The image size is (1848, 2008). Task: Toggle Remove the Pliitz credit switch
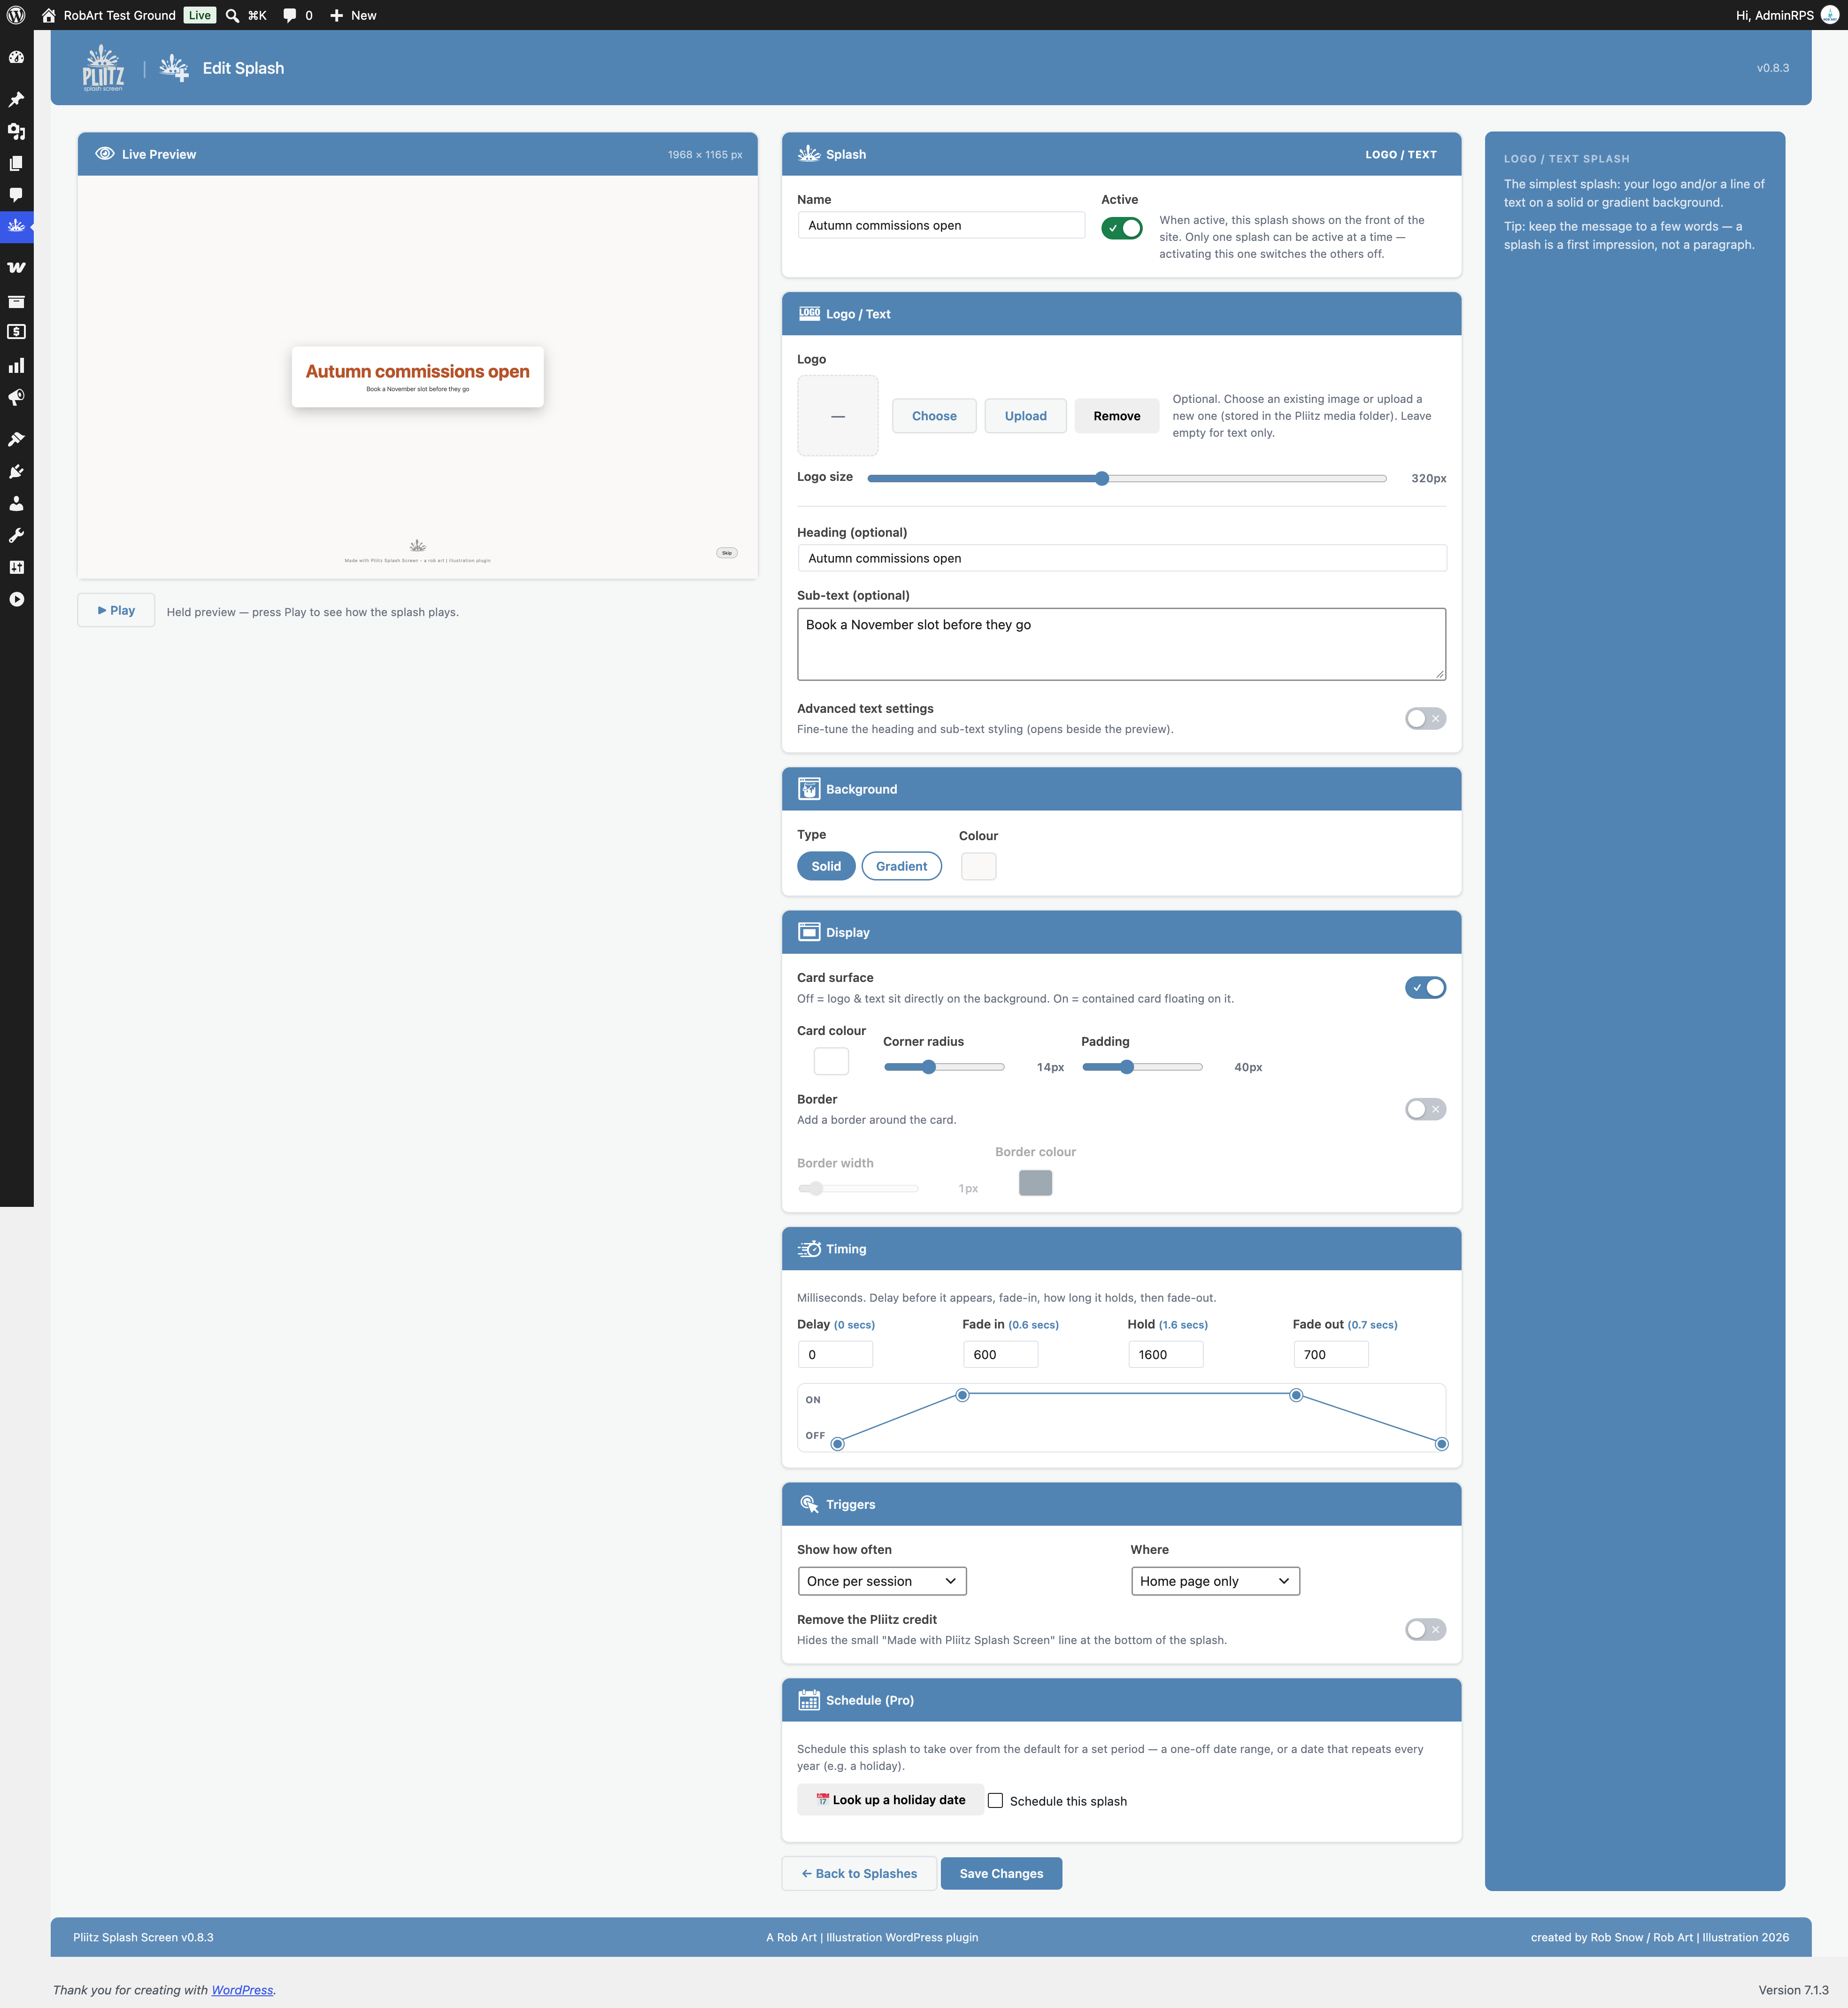(x=1425, y=1629)
